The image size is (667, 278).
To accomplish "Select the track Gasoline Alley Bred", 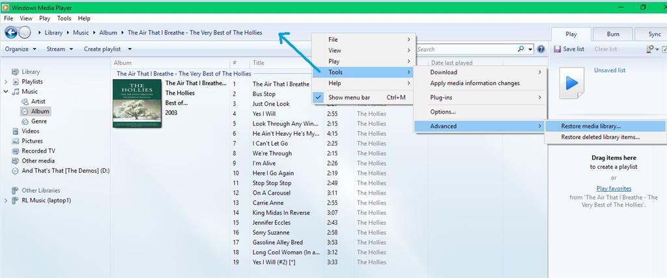I will (277, 242).
